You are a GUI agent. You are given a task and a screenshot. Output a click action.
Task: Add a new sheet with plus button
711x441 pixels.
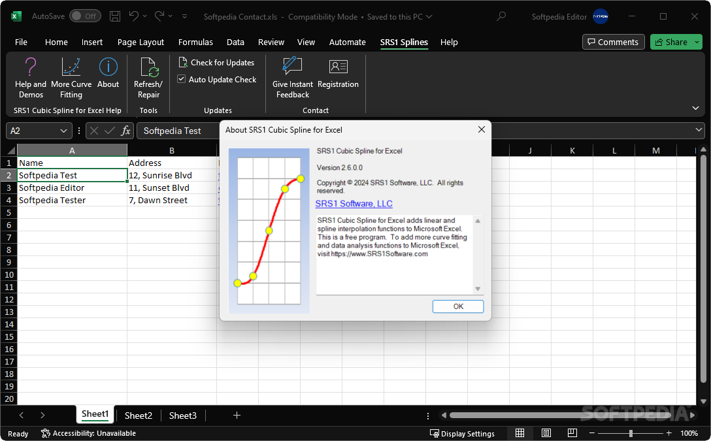tap(237, 415)
